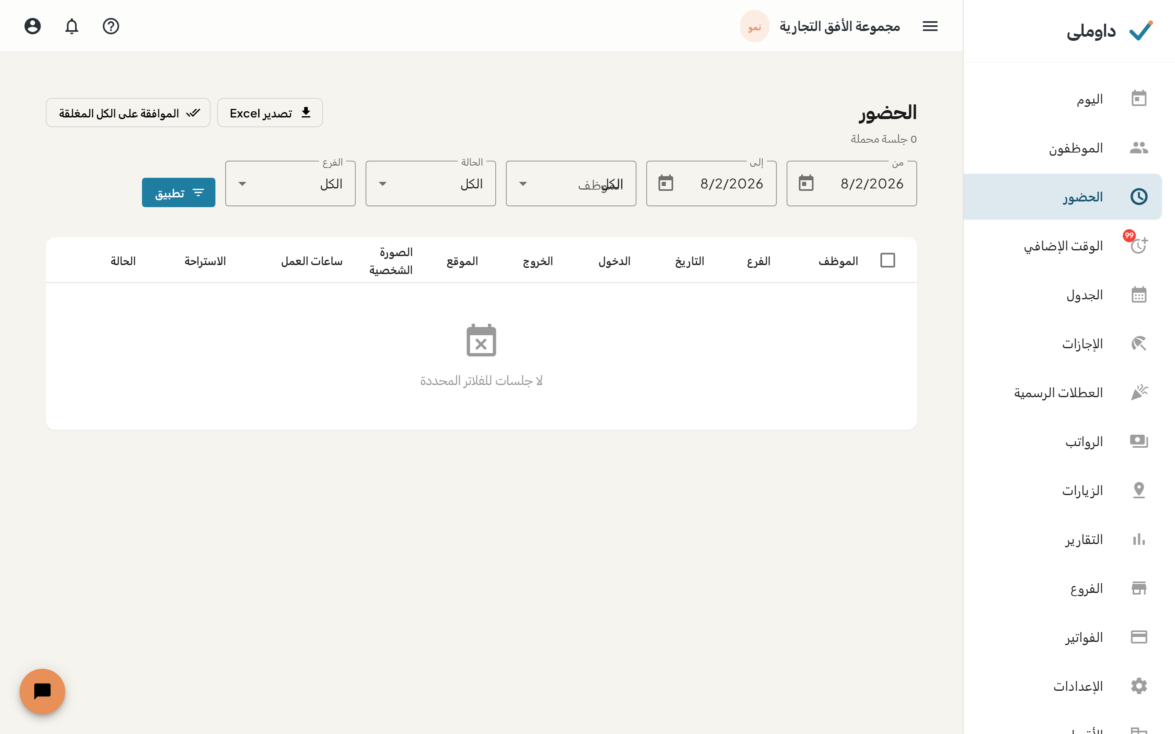The height and width of the screenshot is (734, 1175).
Task: Expand the الموظف employee dropdown
Action: [x=571, y=183]
